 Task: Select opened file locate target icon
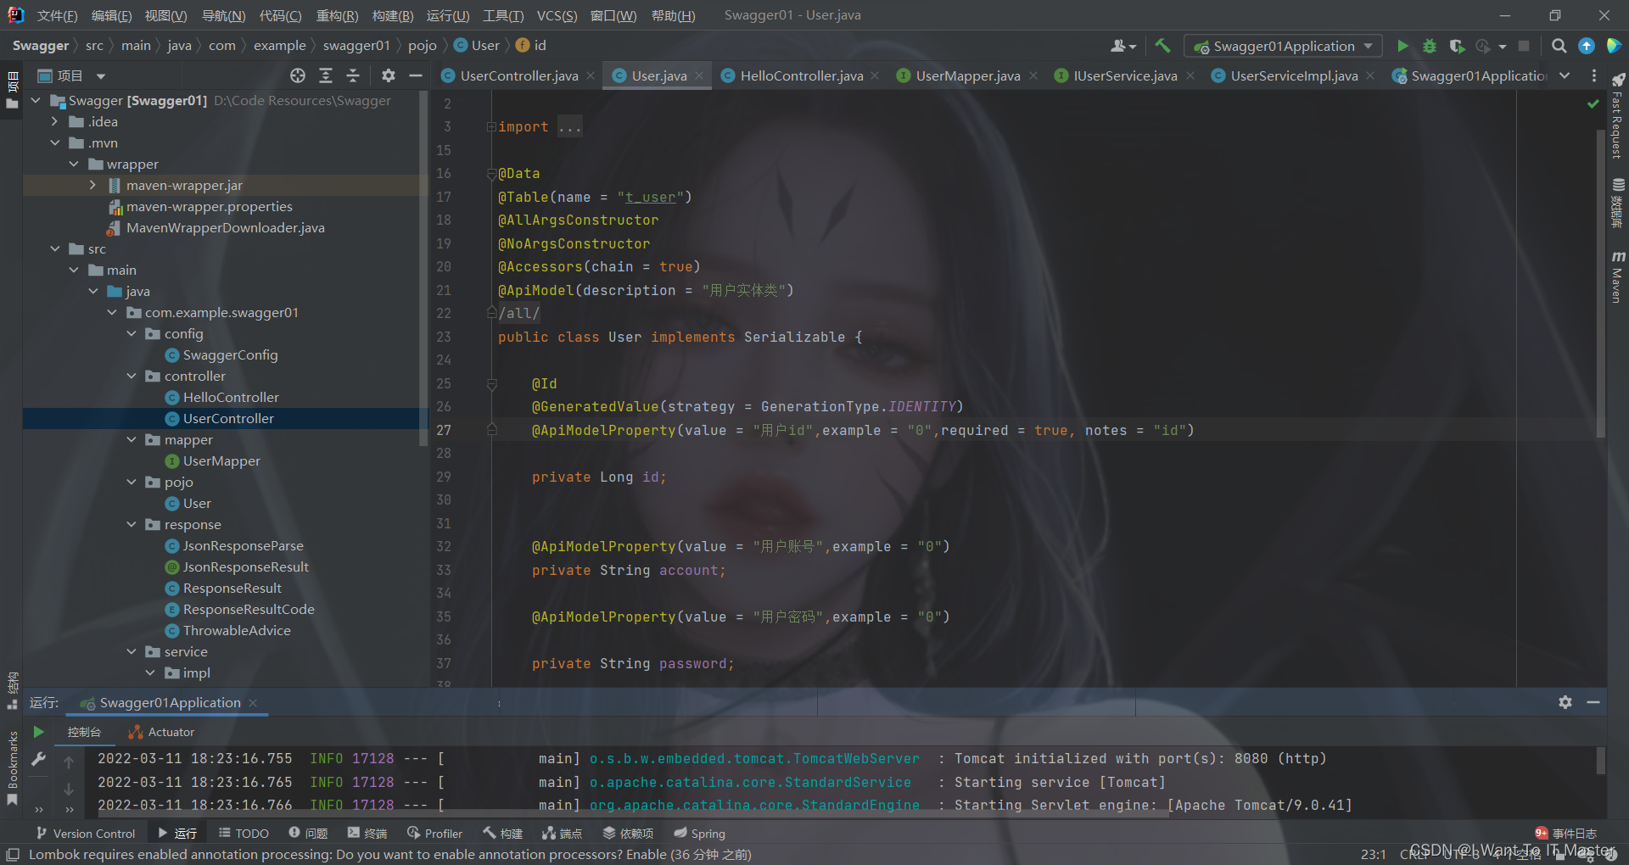point(298,75)
